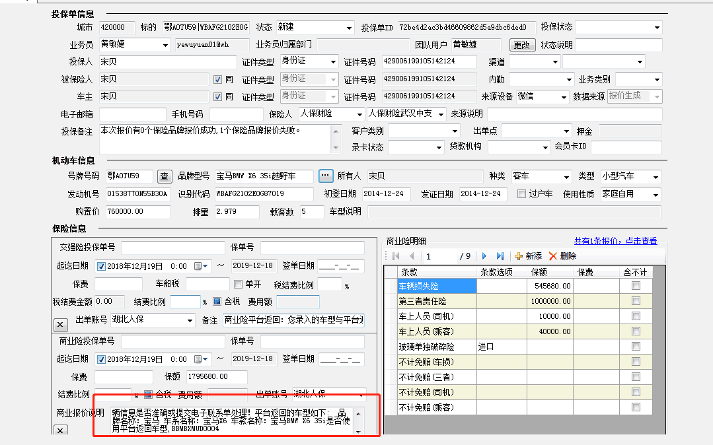Click the 保额 column header

tap(550, 272)
